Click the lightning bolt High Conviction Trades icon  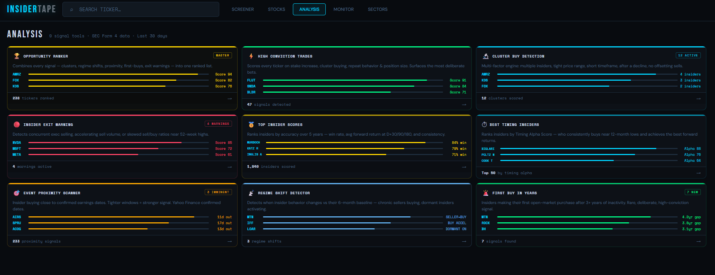pos(251,56)
